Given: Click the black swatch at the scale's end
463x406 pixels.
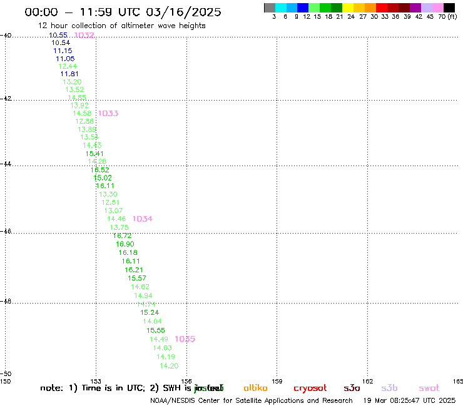Looking at the screenshot, I should pyautogui.click(x=449, y=7).
